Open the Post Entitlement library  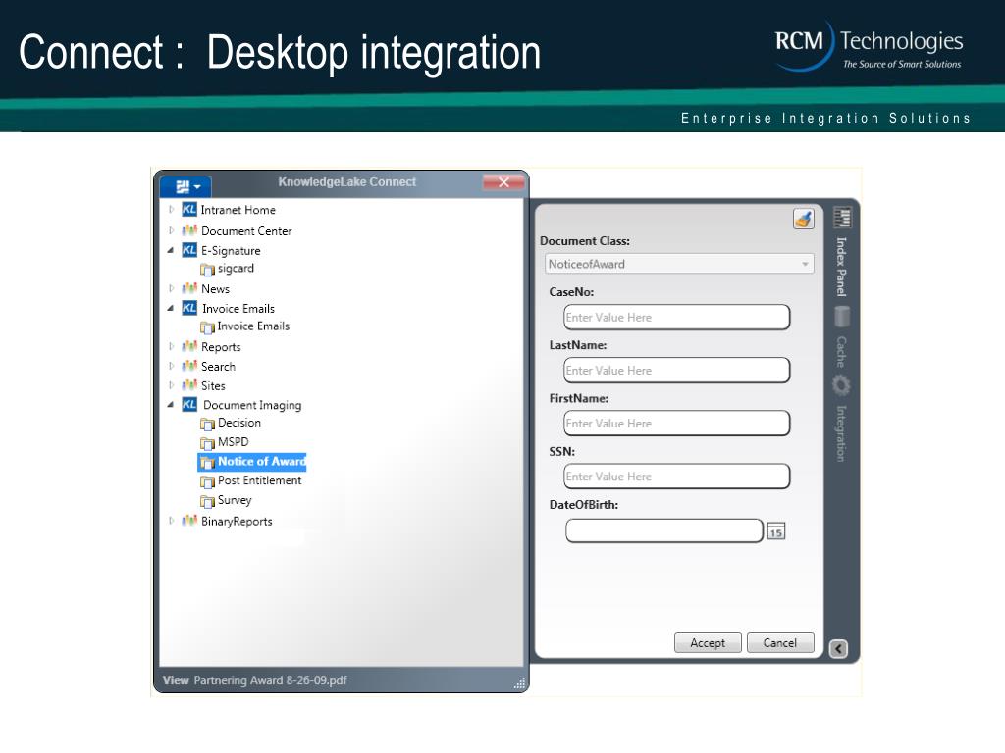point(259,480)
